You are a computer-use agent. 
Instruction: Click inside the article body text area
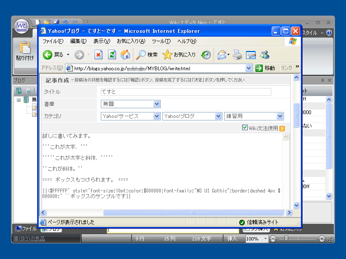pyautogui.click(x=162, y=171)
